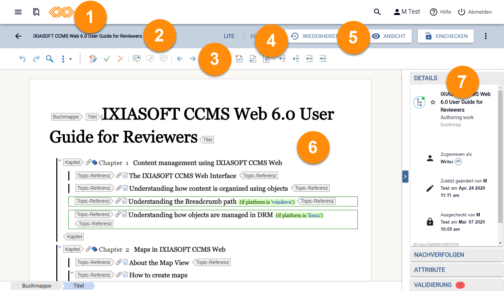Expand the NACHVERFOLGEN panel
The width and height of the screenshot is (504, 291).
[x=457, y=255]
